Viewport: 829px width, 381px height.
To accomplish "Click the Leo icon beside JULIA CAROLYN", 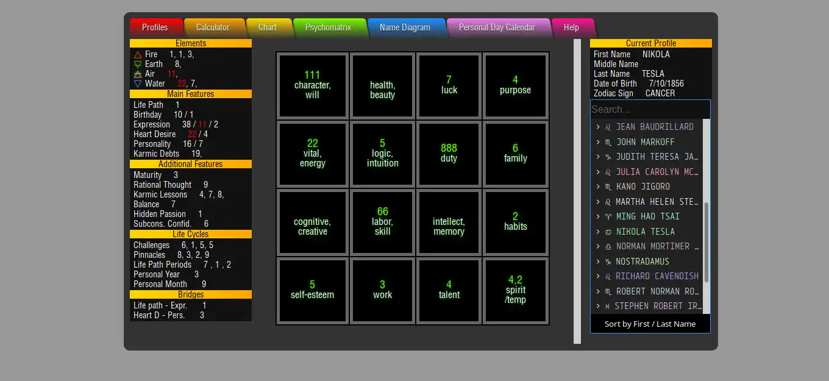I will click(608, 172).
